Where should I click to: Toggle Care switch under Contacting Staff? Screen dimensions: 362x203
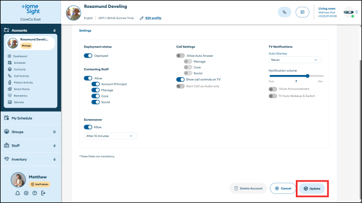click(96, 96)
